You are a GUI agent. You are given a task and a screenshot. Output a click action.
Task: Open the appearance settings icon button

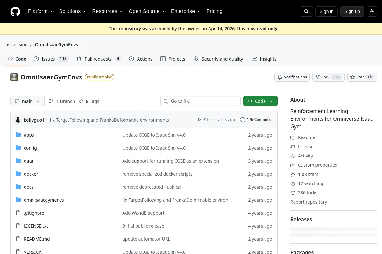coord(372,11)
